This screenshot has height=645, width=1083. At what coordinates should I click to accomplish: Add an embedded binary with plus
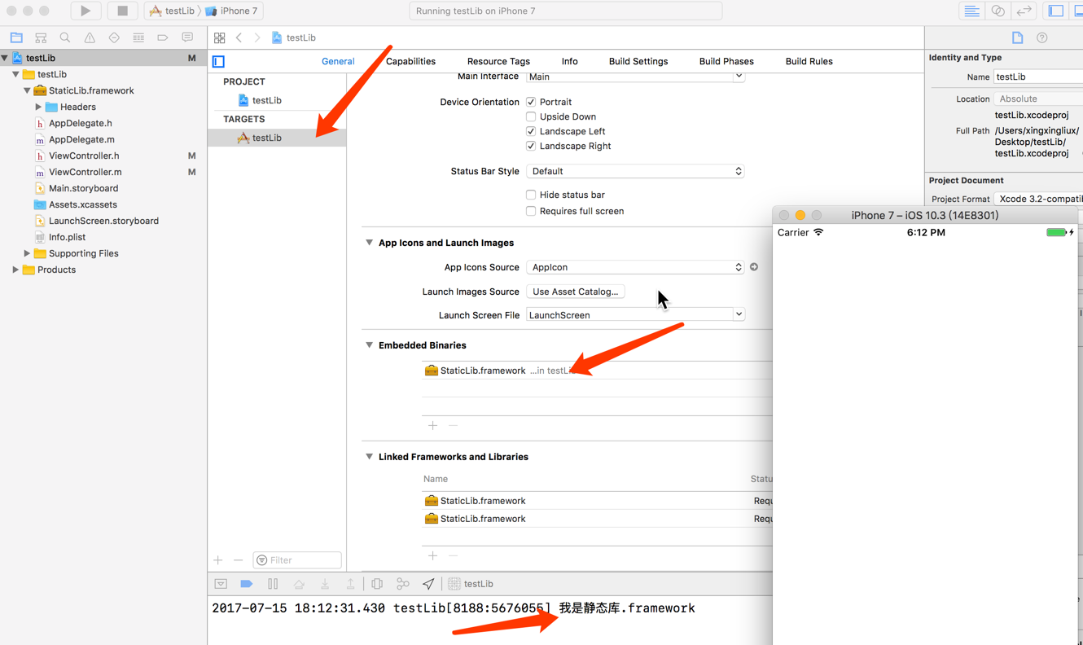(x=432, y=426)
